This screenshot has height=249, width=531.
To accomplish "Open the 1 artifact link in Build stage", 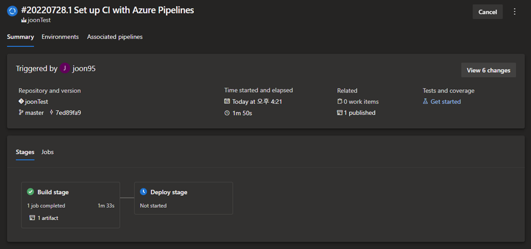I will click(x=47, y=218).
